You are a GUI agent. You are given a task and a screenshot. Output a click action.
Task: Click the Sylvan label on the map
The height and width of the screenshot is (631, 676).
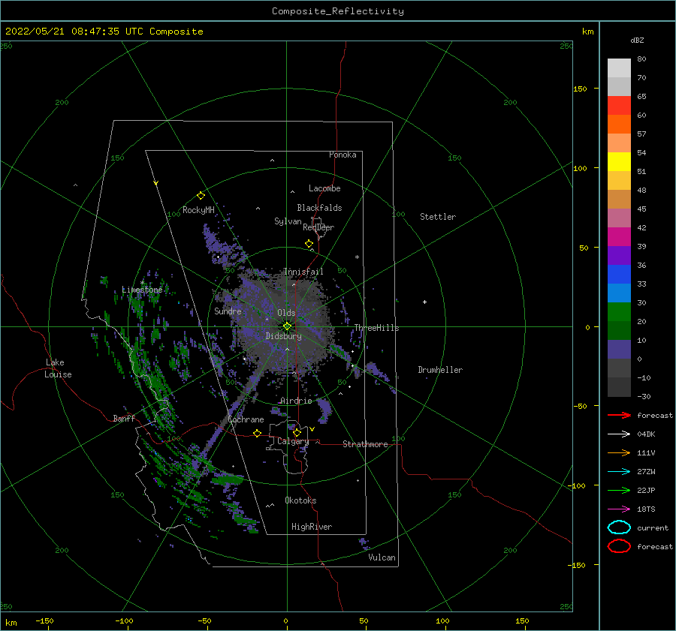click(288, 221)
